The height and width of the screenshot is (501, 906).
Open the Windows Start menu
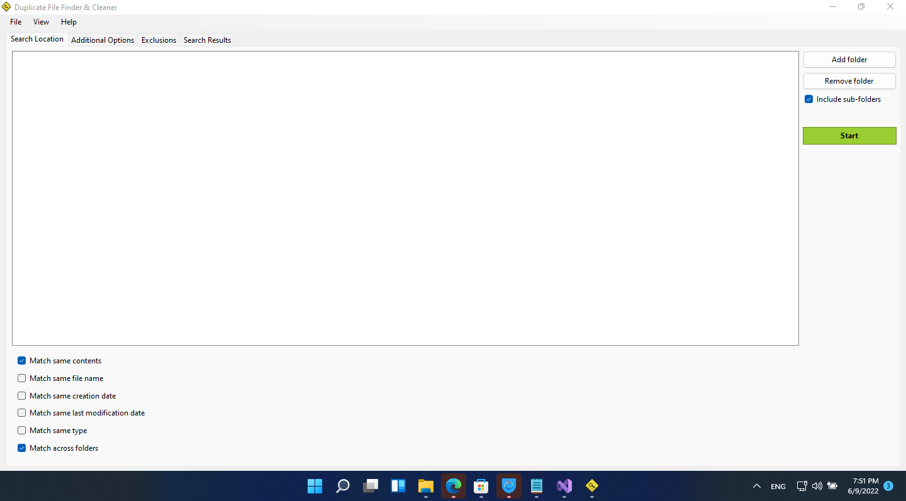pyautogui.click(x=315, y=486)
